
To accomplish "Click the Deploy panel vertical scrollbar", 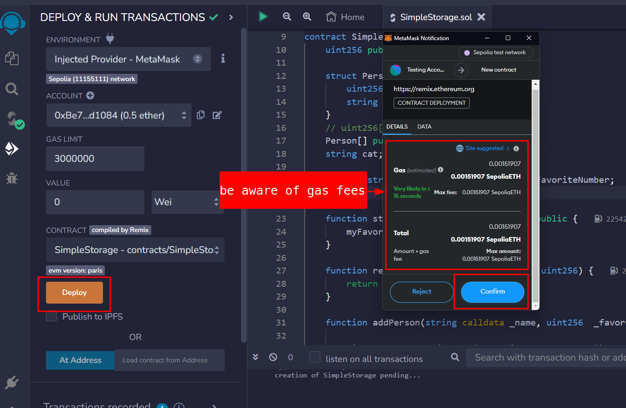I will [244, 185].
